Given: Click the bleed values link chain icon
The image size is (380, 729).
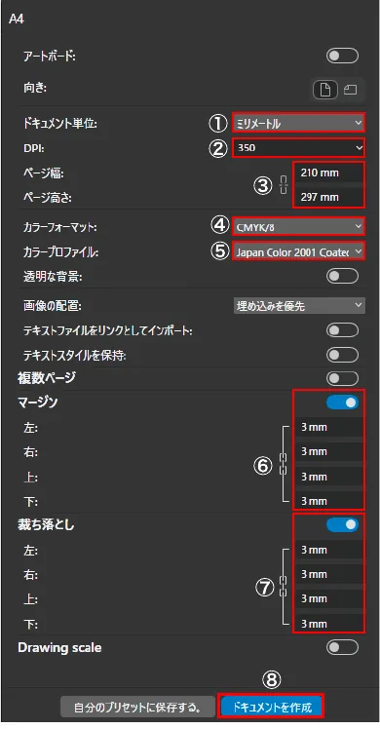Looking at the screenshot, I should click(x=283, y=587).
